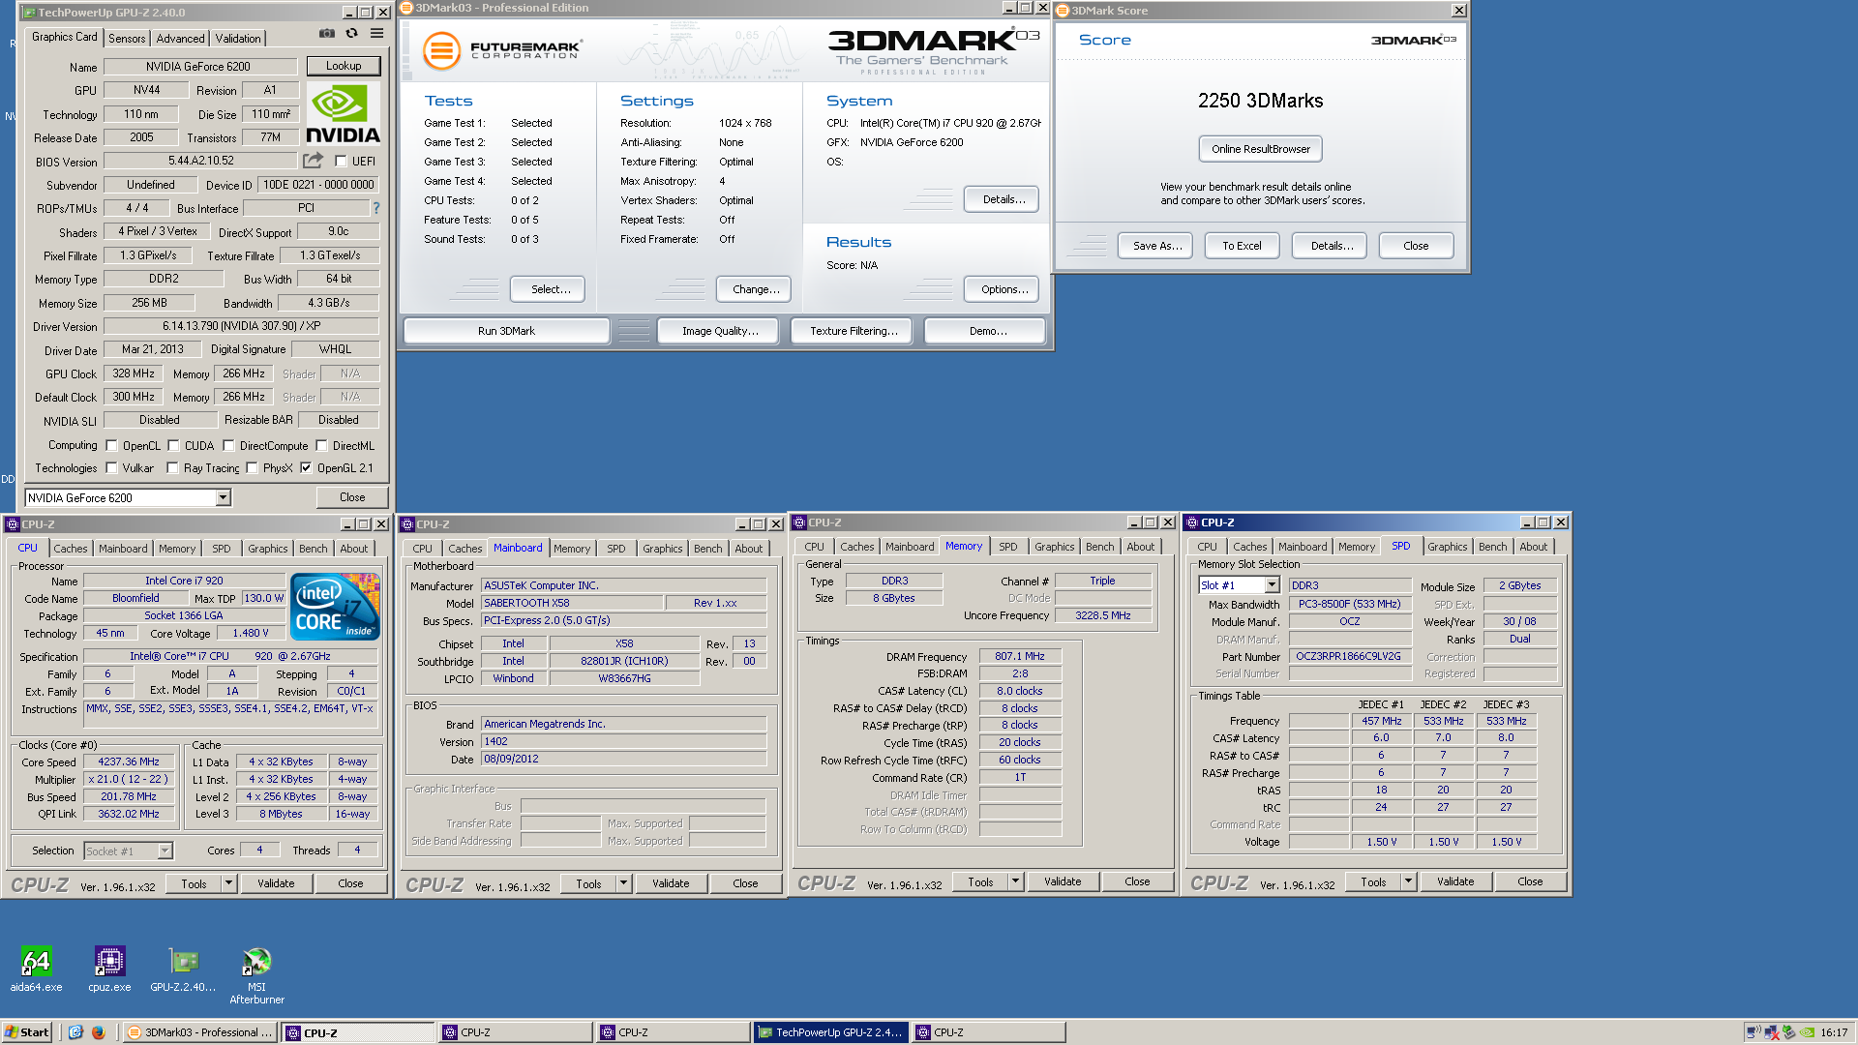Click the safely remove hardware tray icon

(x=1788, y=1032)
